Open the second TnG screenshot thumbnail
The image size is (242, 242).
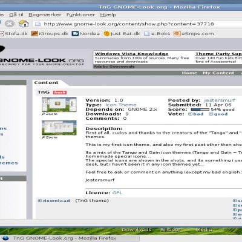[x=59, y=128]
